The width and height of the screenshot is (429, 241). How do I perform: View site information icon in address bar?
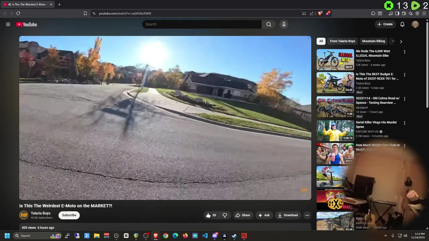coord(94,13)
